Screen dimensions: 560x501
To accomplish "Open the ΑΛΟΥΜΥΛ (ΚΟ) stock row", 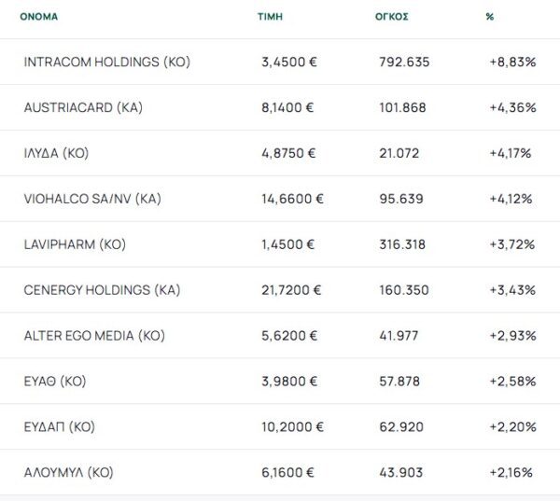I will (x=68, y=473).
